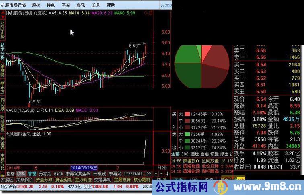Click the plus icon to zoom chart in
Screen dimensions: 304x195
156,174
